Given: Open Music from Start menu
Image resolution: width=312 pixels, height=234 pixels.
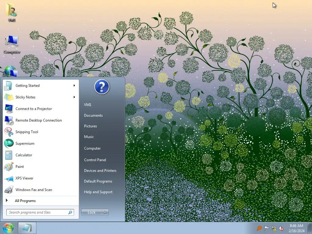Looking at the screenshot, I should pyautogui.click(x=89, y=137).
